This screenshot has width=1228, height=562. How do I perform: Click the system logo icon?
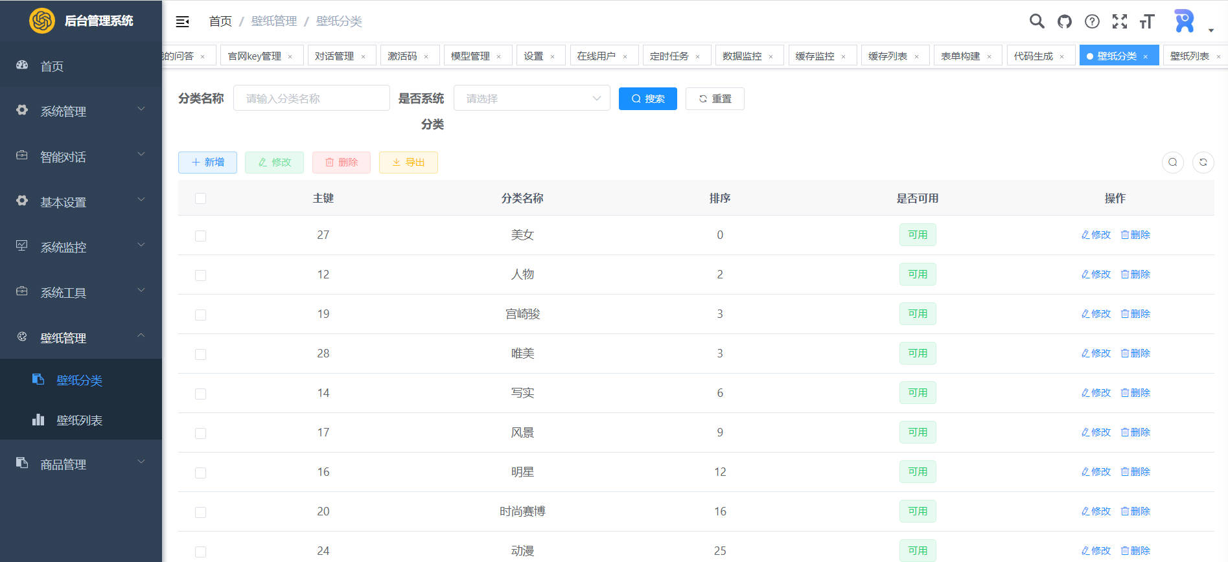coord(42,21)
